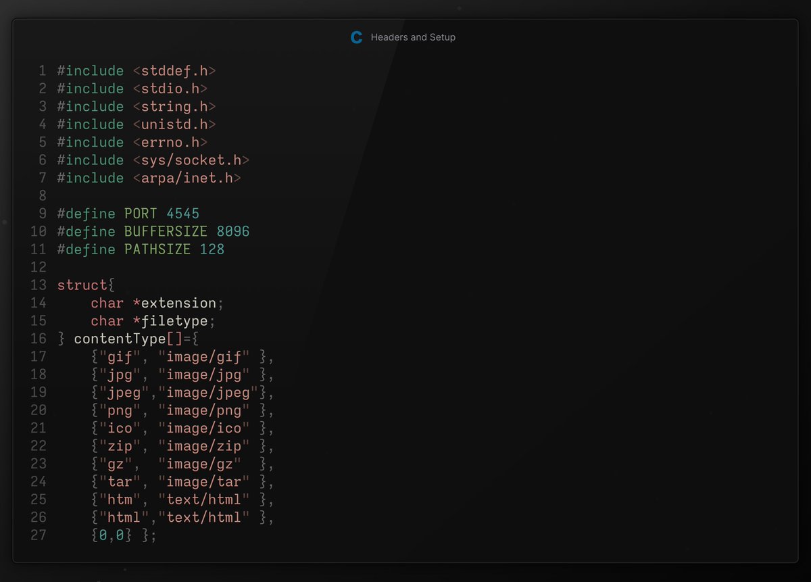The image size is (811, 582).
Task: Click the '{0,0}' terminator entry
Action: coord(112,536)
